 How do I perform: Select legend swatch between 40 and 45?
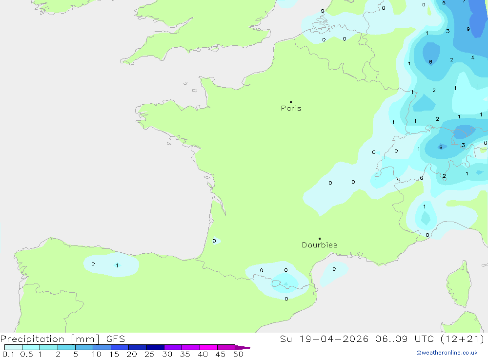pyautogui.click(x=208, y=347)
